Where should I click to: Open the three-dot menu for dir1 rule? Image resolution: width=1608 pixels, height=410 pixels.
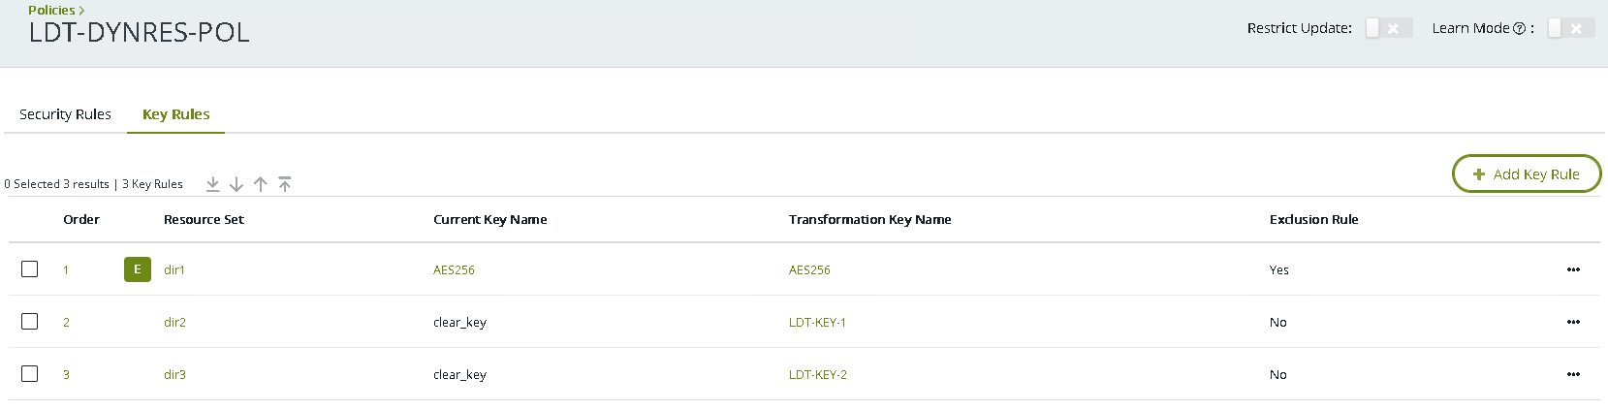point(1573,269)
